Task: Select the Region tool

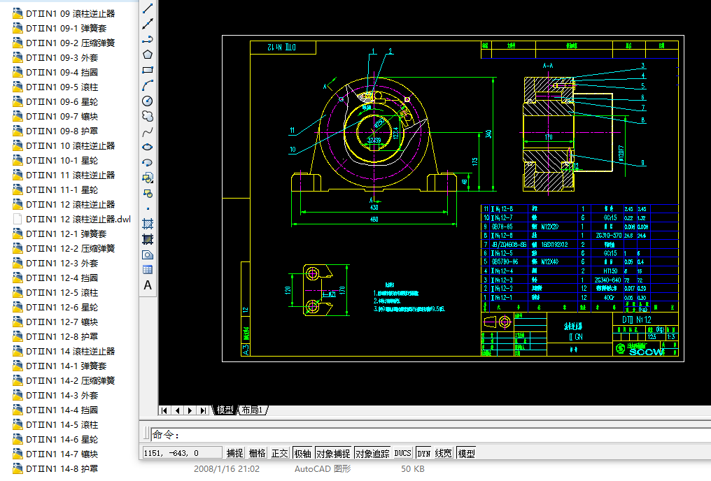Action: [x=148, y=254]
